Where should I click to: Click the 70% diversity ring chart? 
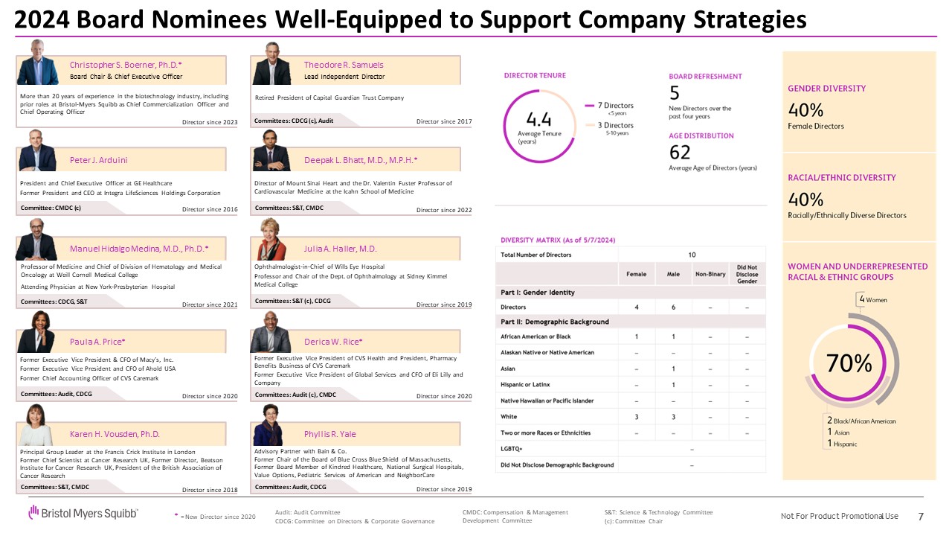point(851,363)
